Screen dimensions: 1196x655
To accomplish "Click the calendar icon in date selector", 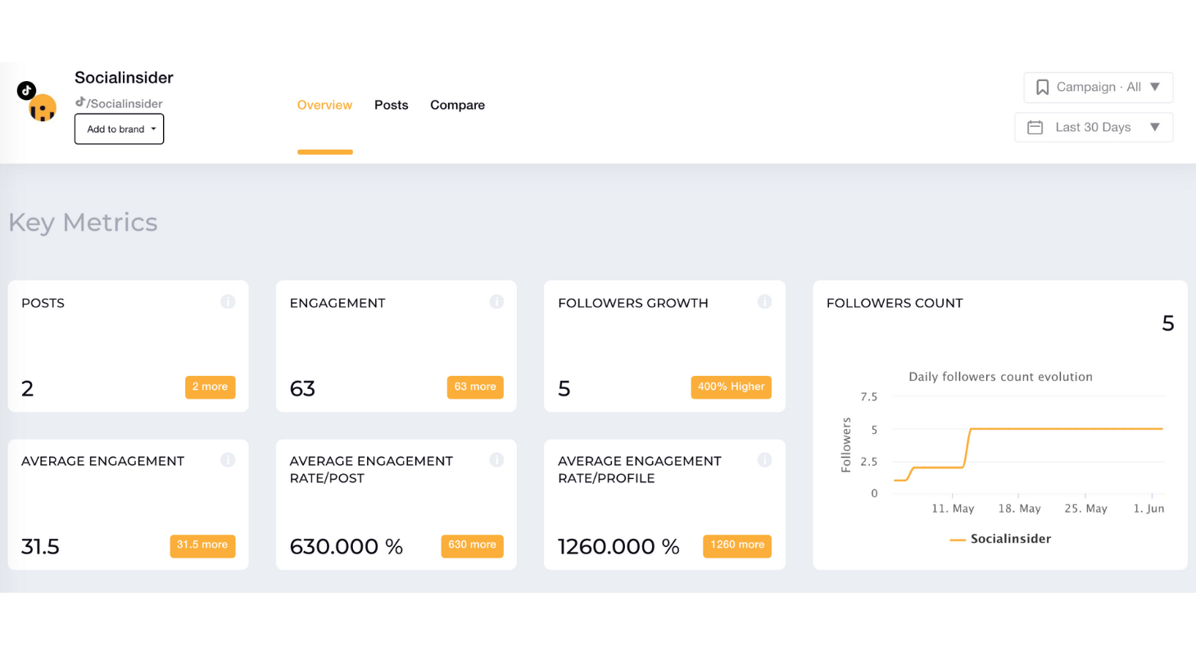I will (1035, 128).
